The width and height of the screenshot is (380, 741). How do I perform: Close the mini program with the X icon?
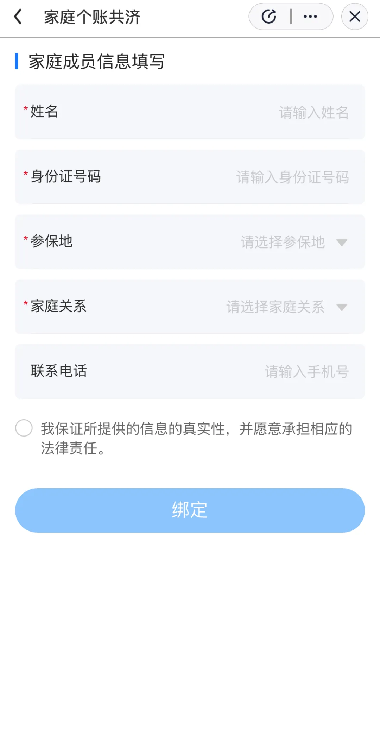(x=355, y=17)
